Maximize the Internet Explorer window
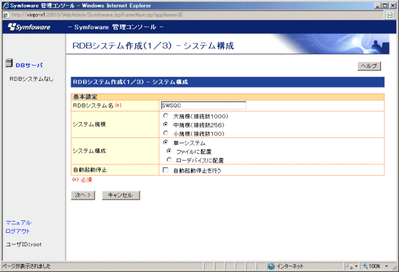This screenshot has height=272, width=399. point(385,5)
